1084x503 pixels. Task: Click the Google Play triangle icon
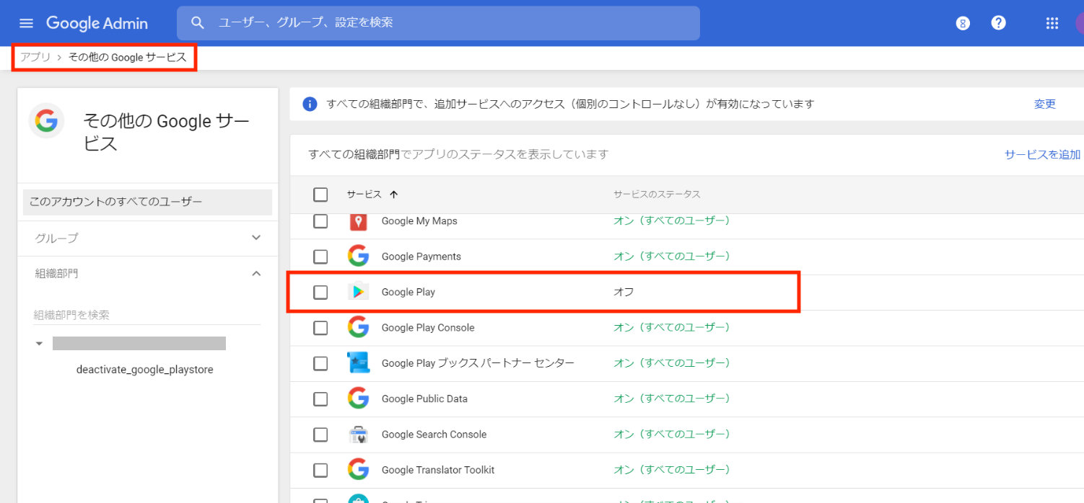point(358,292)
